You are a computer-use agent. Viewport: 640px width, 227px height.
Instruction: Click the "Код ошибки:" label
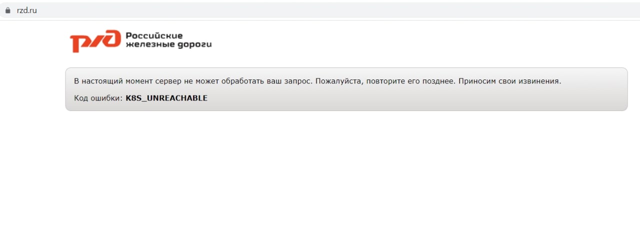(x=98, y=98)
